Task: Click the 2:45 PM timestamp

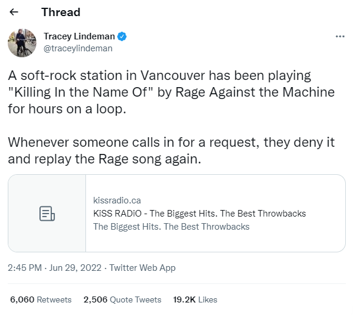Action: (24, 268)
